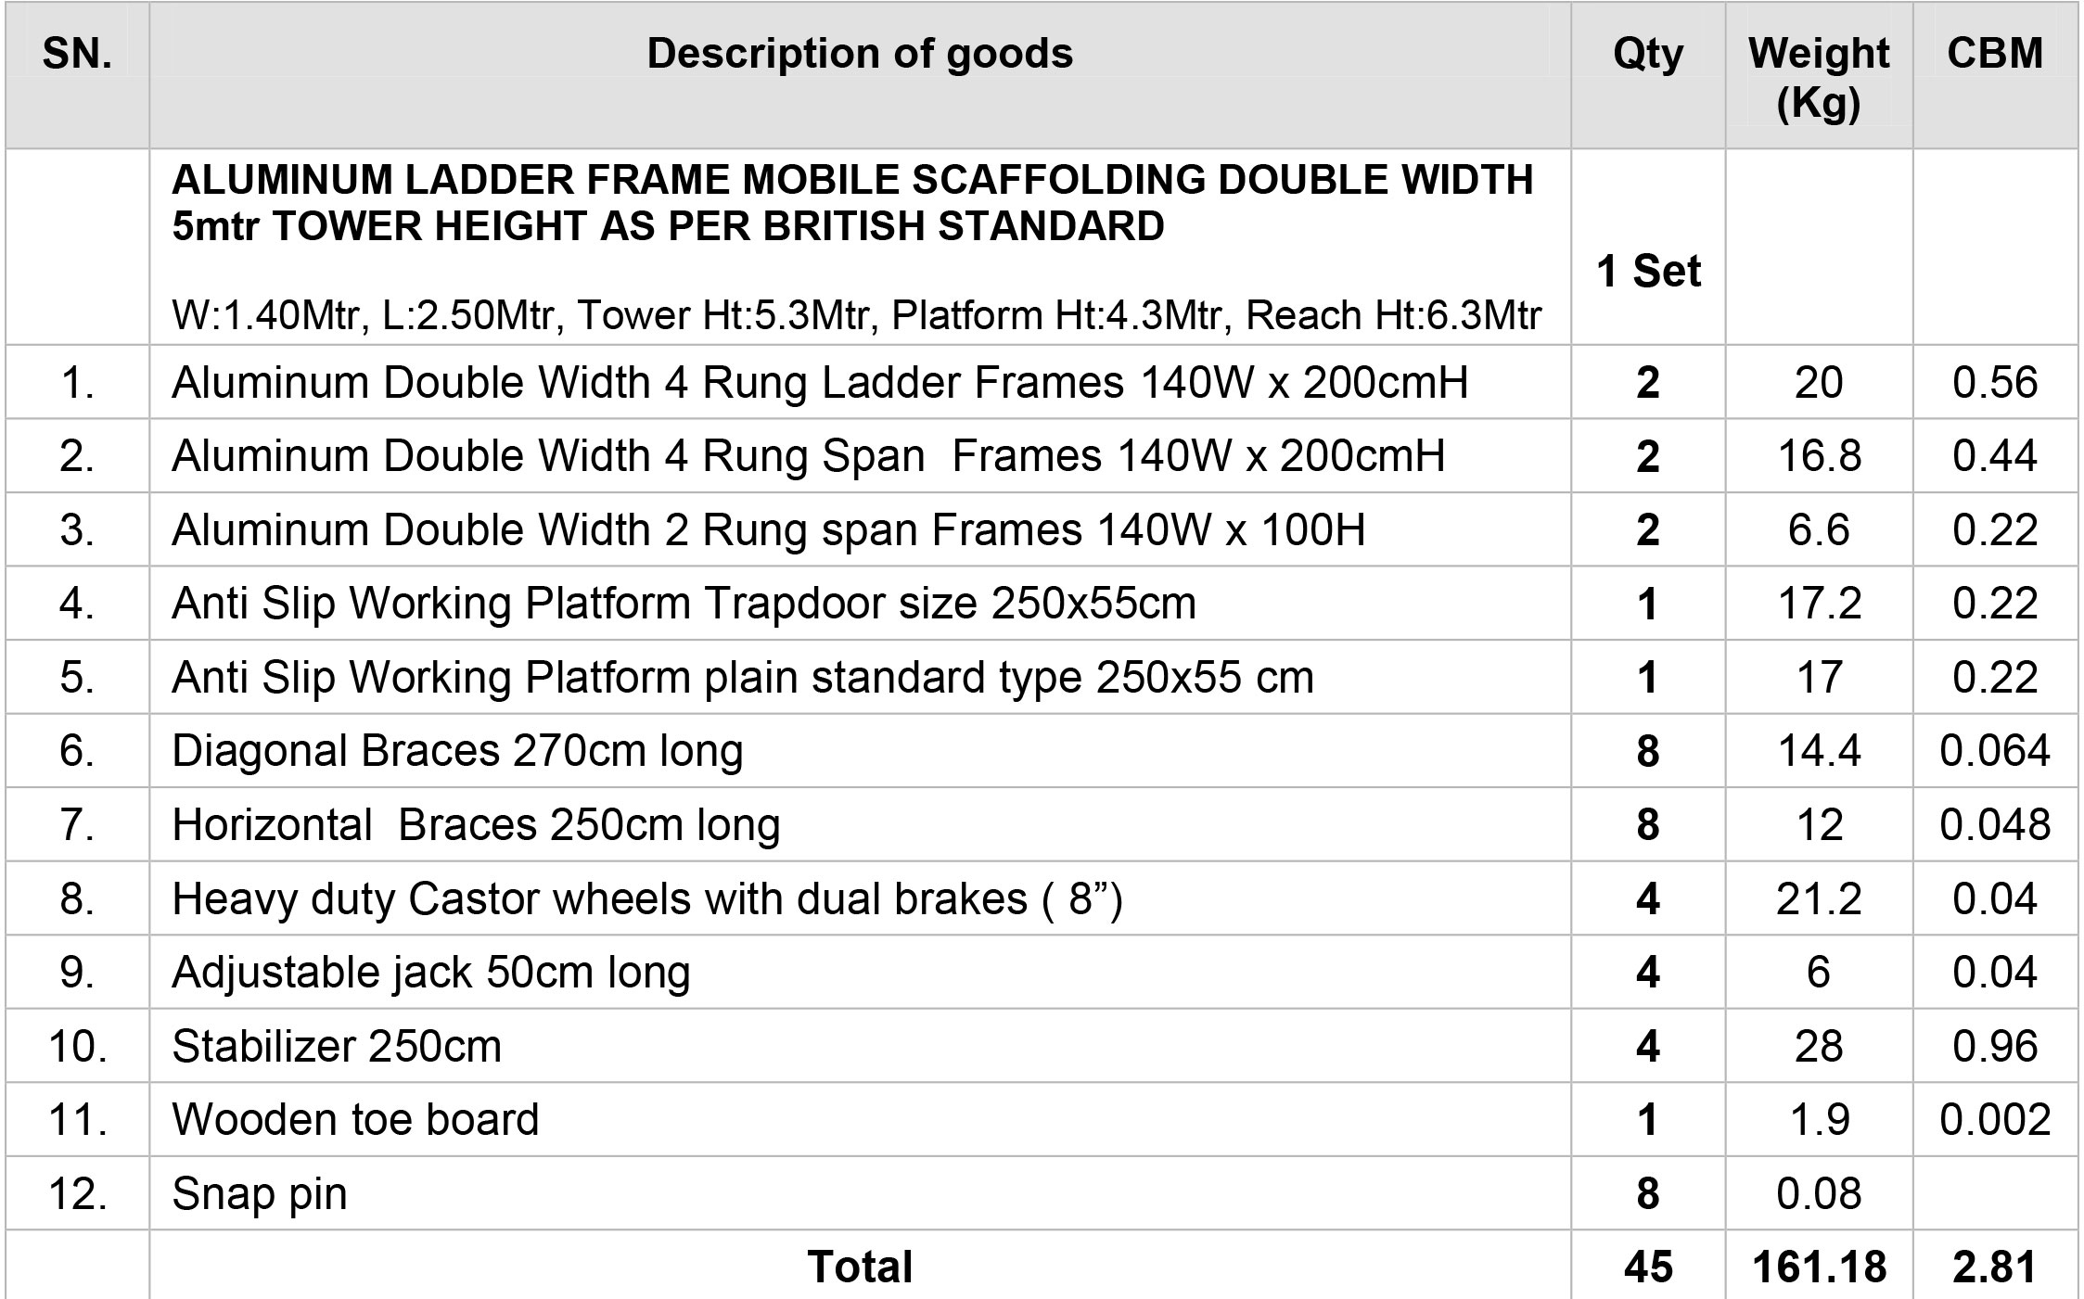Select the 2 Rung span Frames description
Image resolution: width=2084 pixels, height=1299 pixels.
coord(768,530)
